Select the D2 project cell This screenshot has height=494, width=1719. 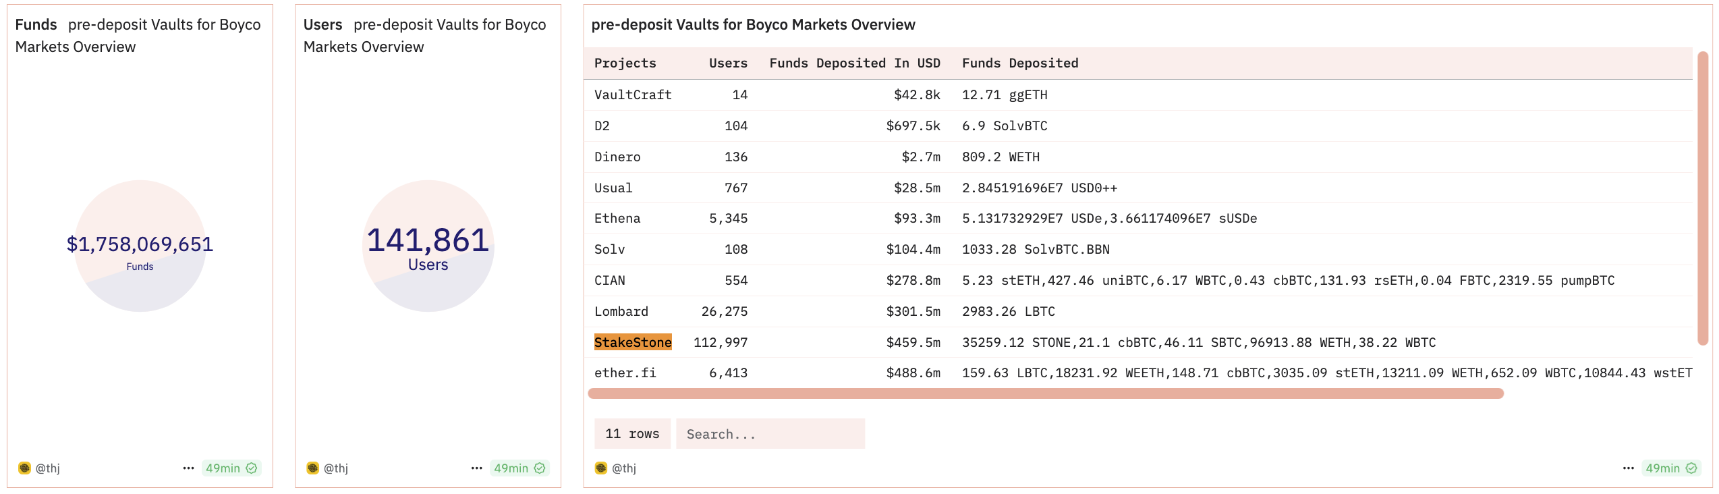602,126
